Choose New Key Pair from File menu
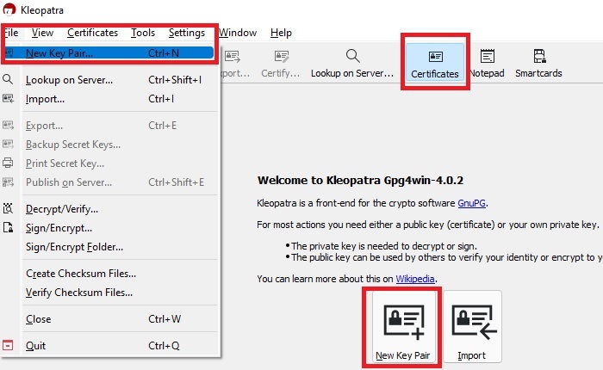 pyautogui.click(x=109, y=53)
